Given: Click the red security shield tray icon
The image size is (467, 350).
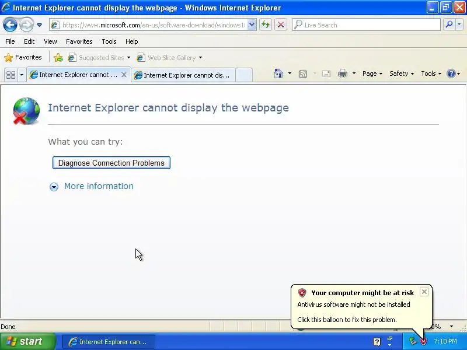Looking at the screenshot, I should [x=424, y=341].
